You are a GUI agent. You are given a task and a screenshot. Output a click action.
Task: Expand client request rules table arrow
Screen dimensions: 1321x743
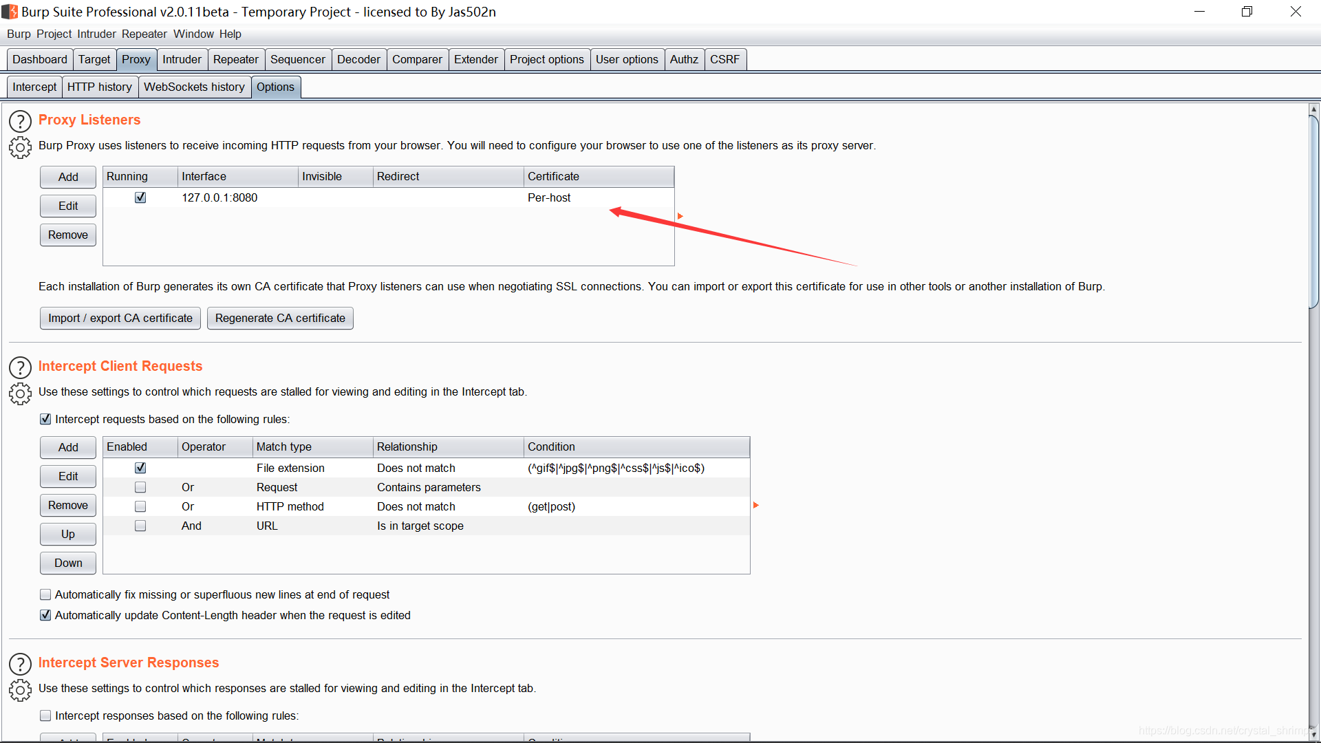pos(756,505)
